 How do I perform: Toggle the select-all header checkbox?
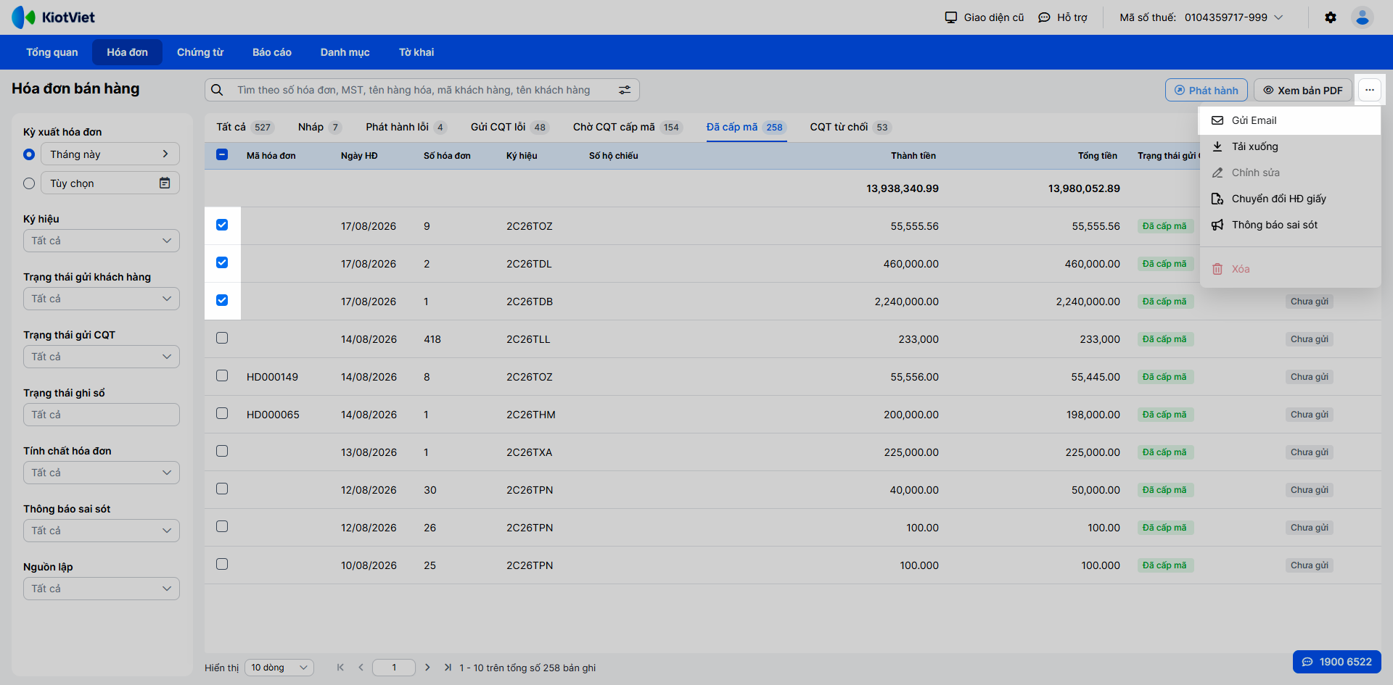click(x=222, y=154)
